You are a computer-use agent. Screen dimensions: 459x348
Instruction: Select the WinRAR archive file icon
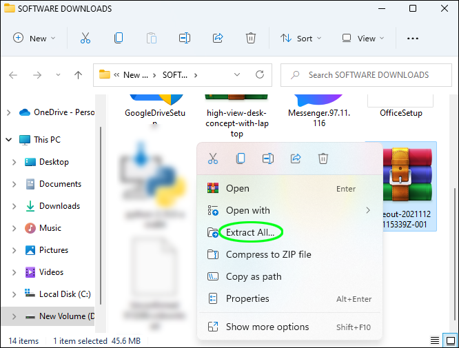click(407, 175)
